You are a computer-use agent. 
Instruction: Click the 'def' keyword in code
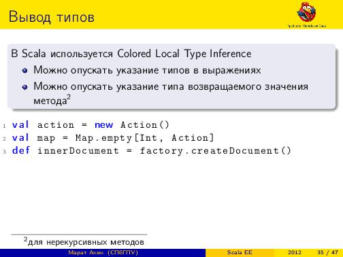21,150
